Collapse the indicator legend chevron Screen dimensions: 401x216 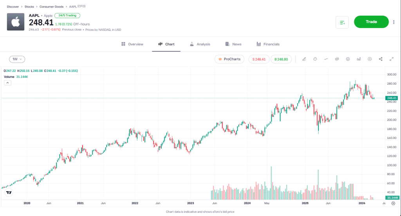click(x=8, y=83)
